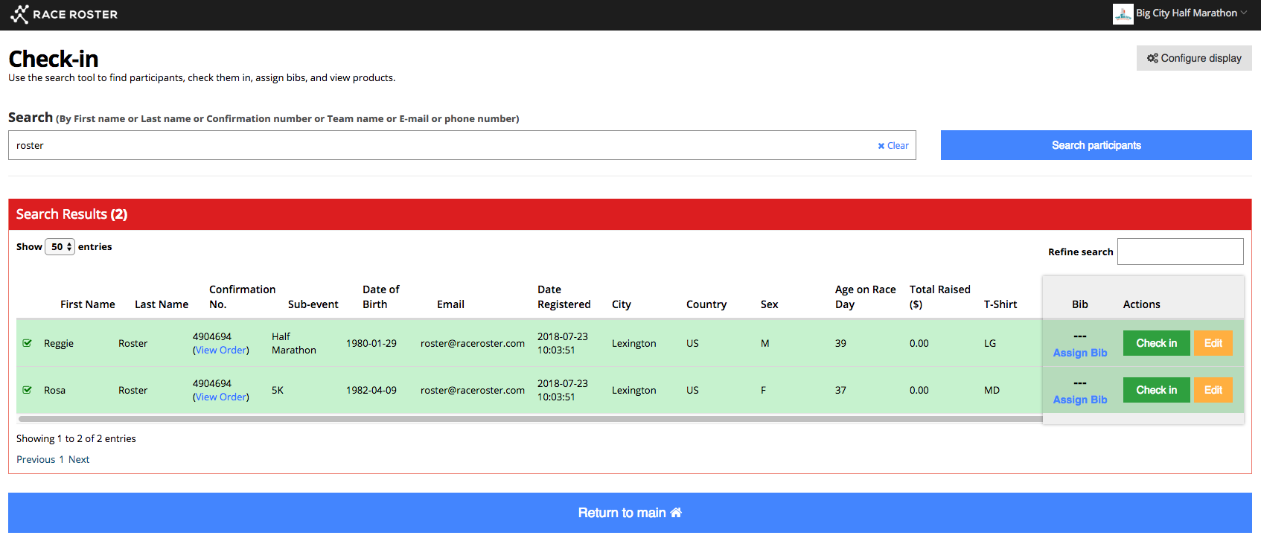Assign a bib to Rosa Roster
This screenshot has width=1261, height=544.
(x=1079, y=400)
